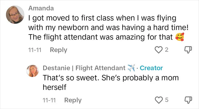199x109 pixels.
Task: Click the word 'herself' in the reply
Action: click(55, 87)
